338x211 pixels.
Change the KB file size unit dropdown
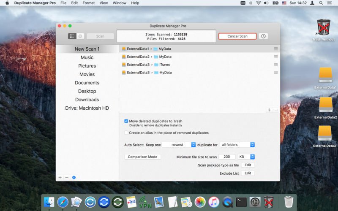[x=246, y=157]
